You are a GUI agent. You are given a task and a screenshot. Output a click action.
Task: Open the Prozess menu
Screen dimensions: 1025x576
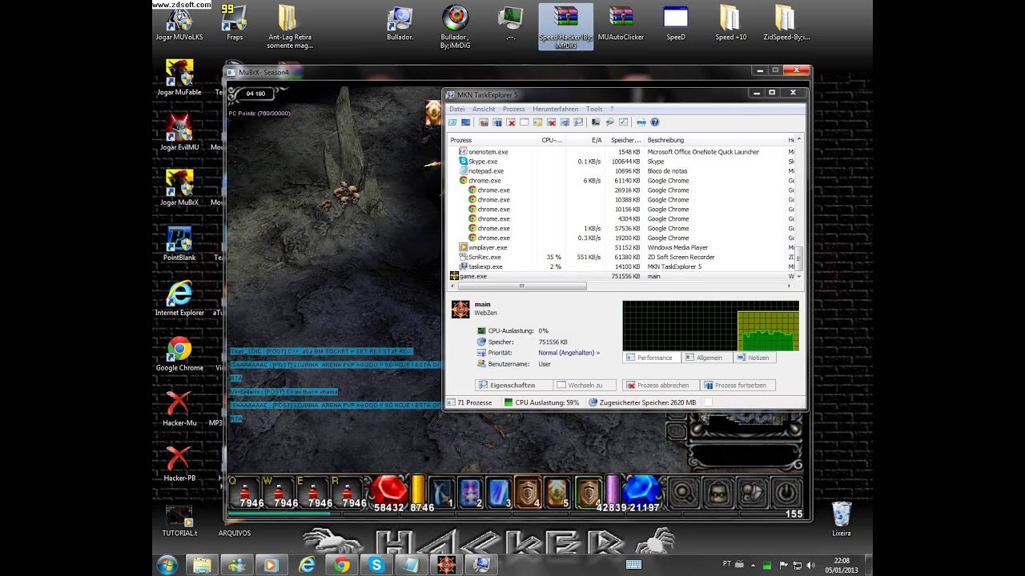pos(513,109)
